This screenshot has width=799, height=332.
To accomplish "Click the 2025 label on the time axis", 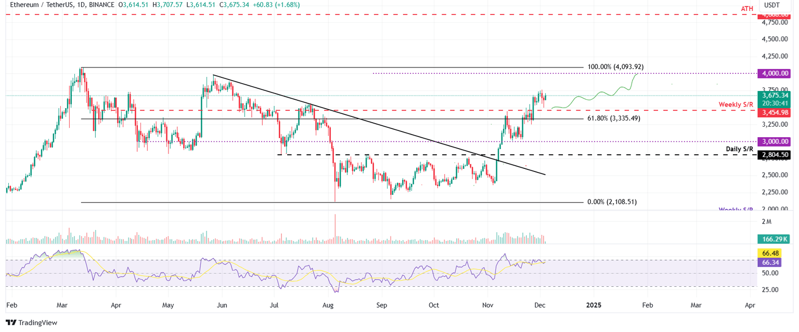I will [x=594, y=306].
